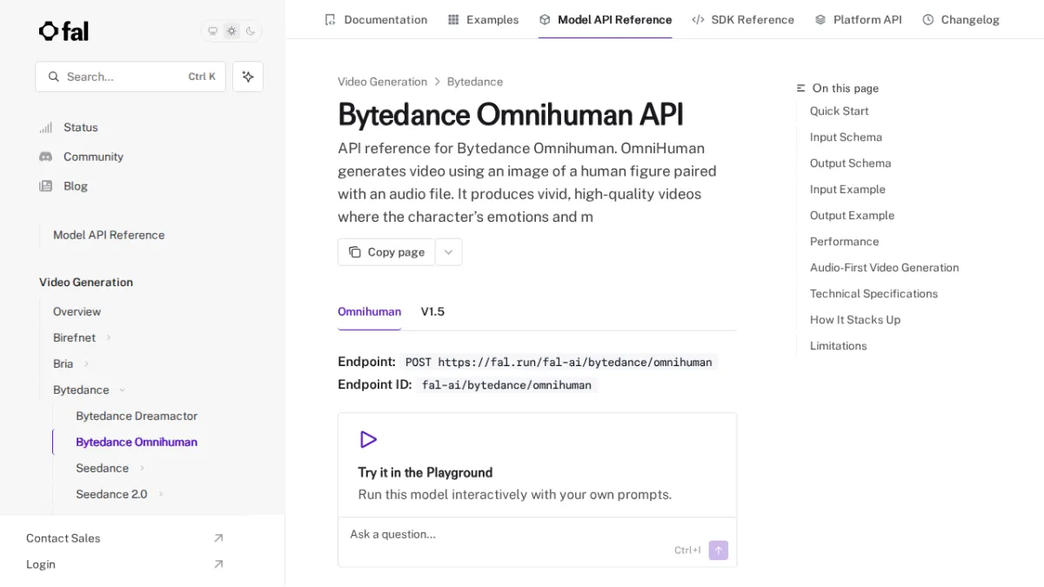Select the Omnihuman version tab
Screen dimensions: 1044x587
pos(370,311)
